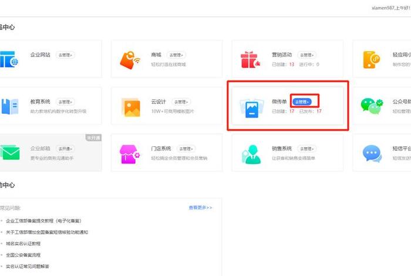The image size is (411, 276).
Task: Click the 营销活动 gift box icon
Action: click(250, 60)
